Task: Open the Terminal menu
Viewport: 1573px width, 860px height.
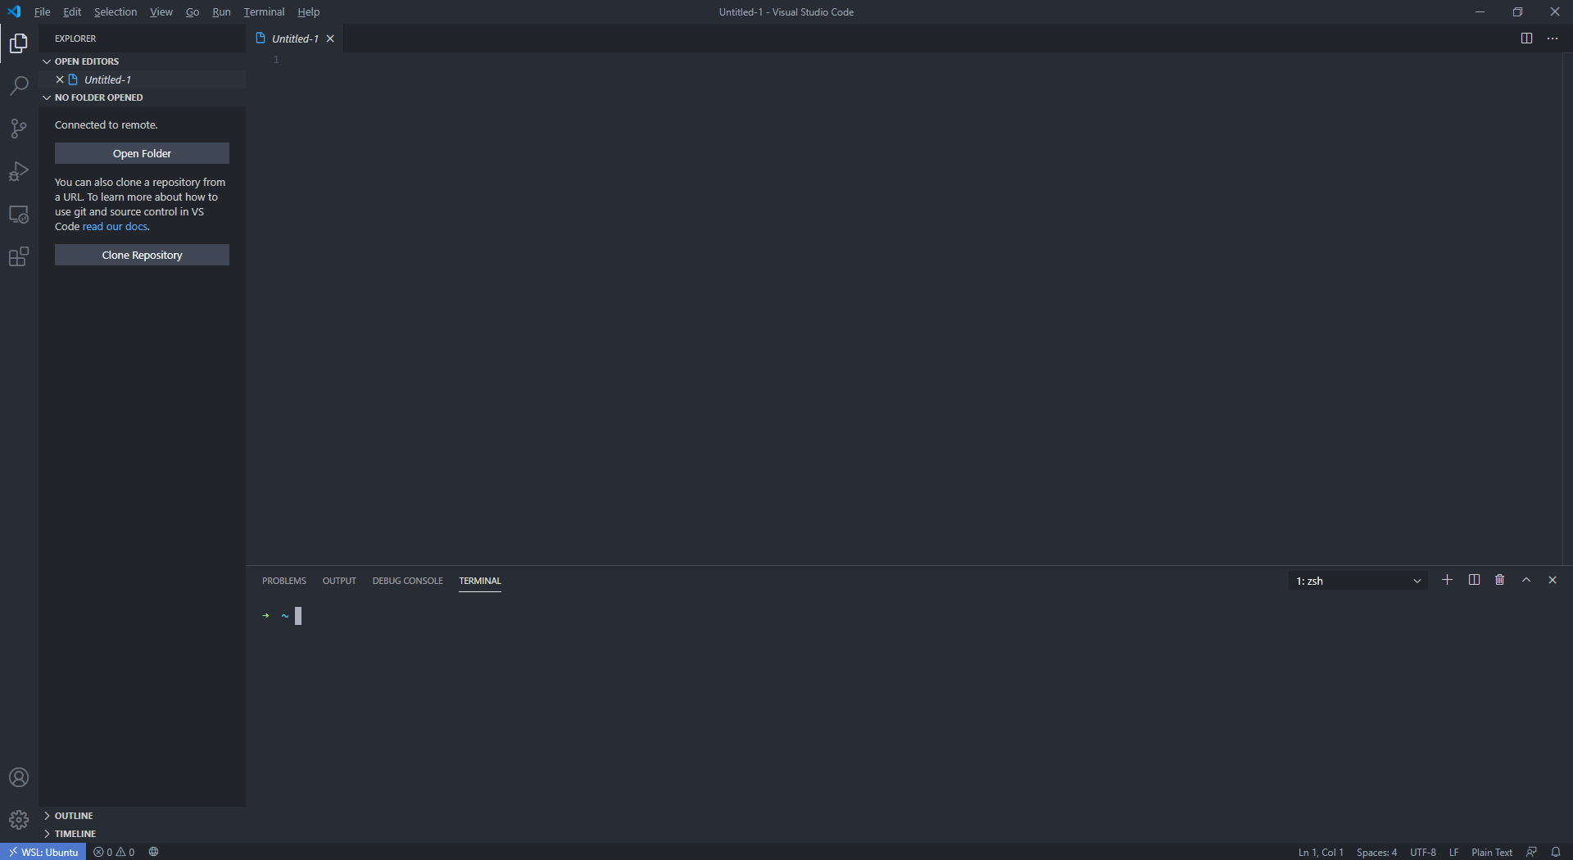Action: click(263, 11)
